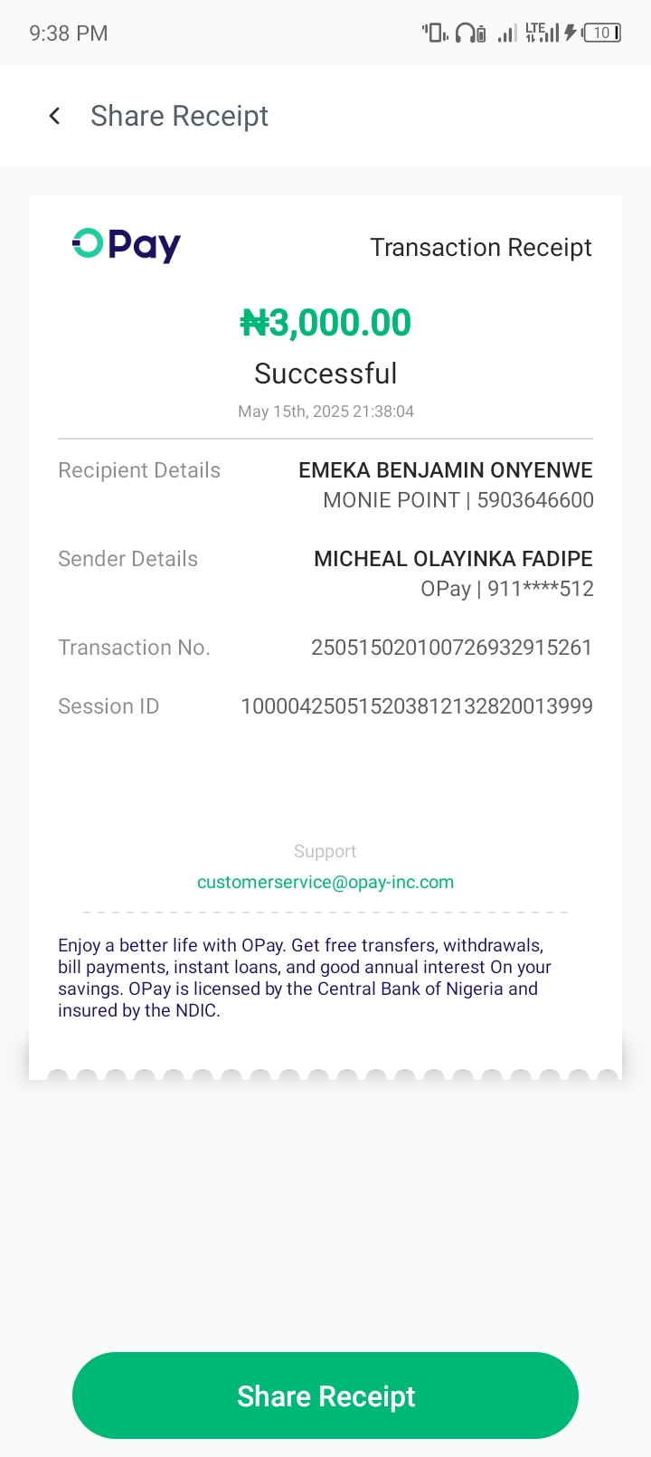
Task: Tap the back arrow icon
Action: click(x=55, y=116)
